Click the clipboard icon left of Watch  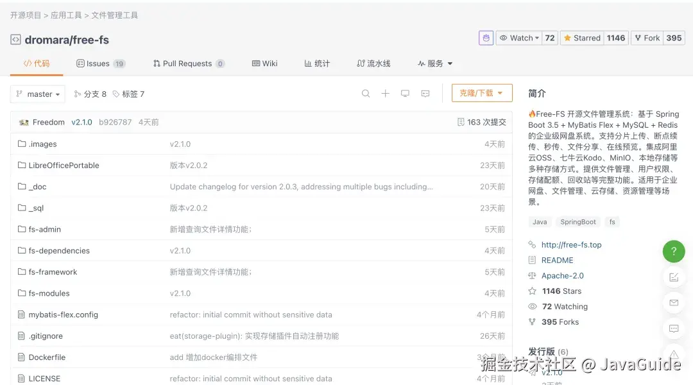[x=486, y=38]
